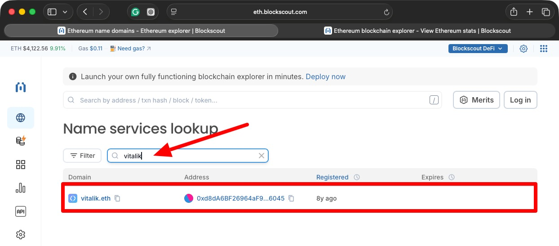Image resolution: width=559 pixels, height=246 pixels.
Task: Copy the 0xd8dA6BF address hash
Action: 291,198
